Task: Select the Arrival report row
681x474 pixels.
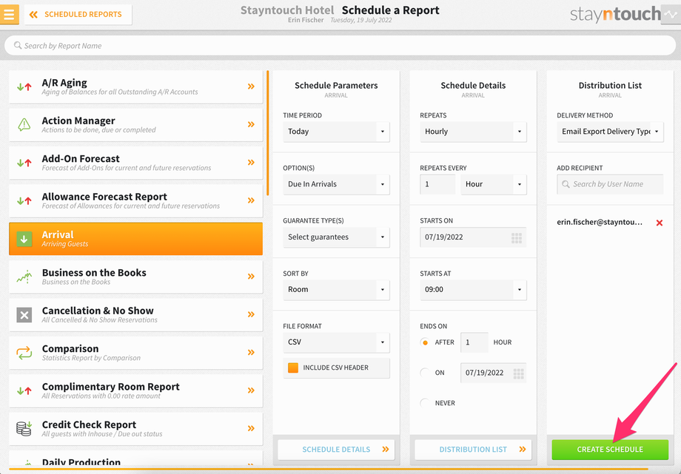Action: click(135, 239)
